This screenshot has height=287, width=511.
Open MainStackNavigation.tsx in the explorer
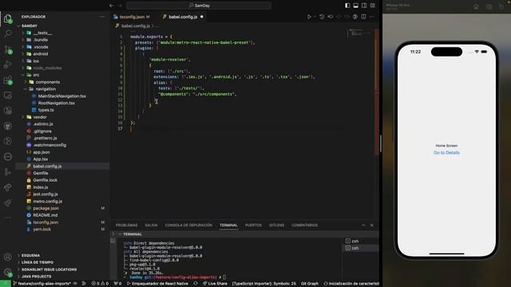pos(62,96)
